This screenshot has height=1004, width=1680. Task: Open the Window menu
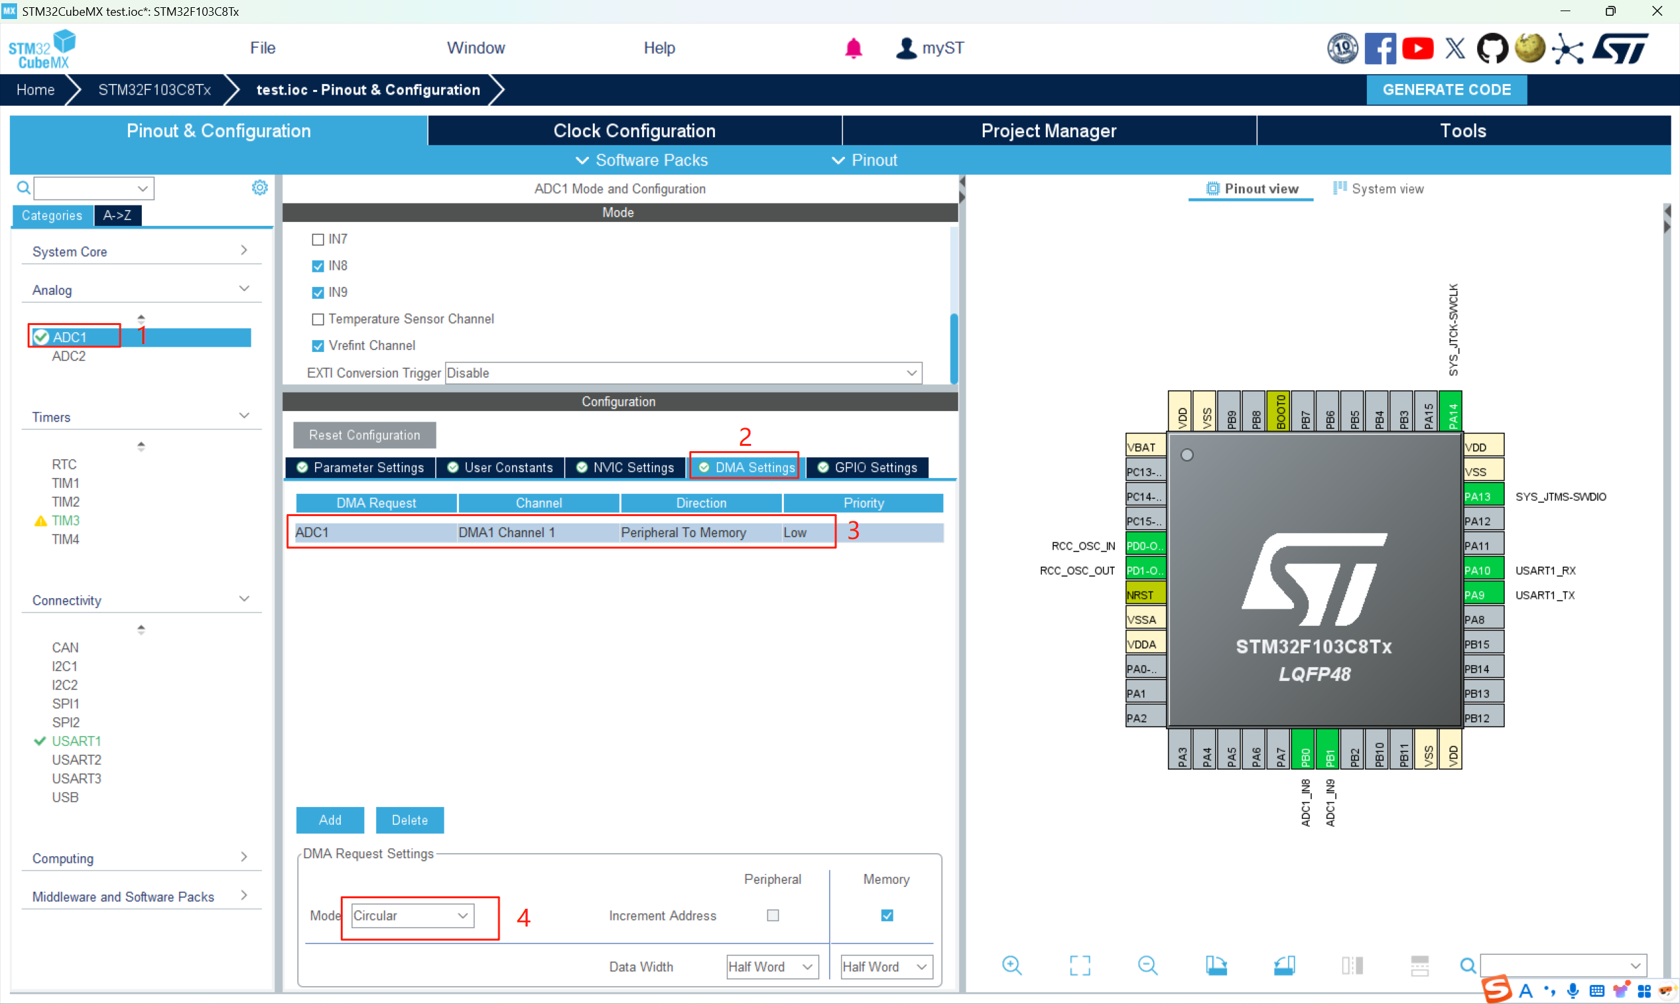point(476,48)
